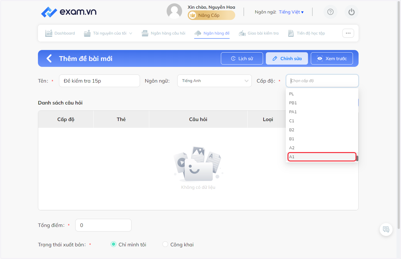
Task: Select PB1 level option
Action: (x=322, y=103)
